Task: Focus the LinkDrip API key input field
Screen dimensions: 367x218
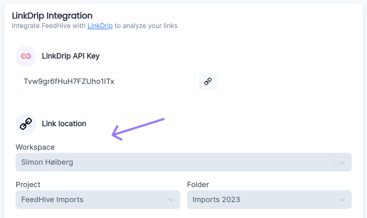Action: (105, 81)
